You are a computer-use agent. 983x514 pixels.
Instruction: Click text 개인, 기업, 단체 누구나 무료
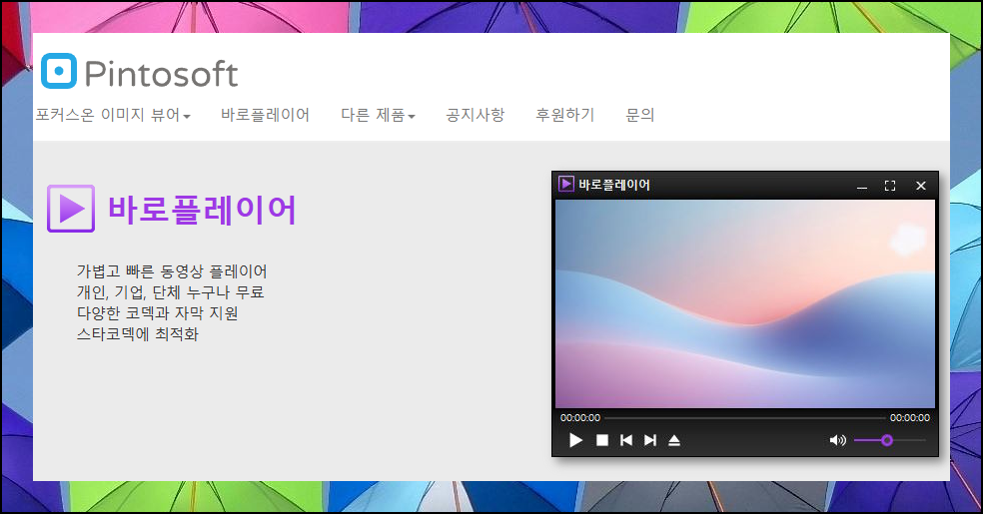(x=170, y=292)
